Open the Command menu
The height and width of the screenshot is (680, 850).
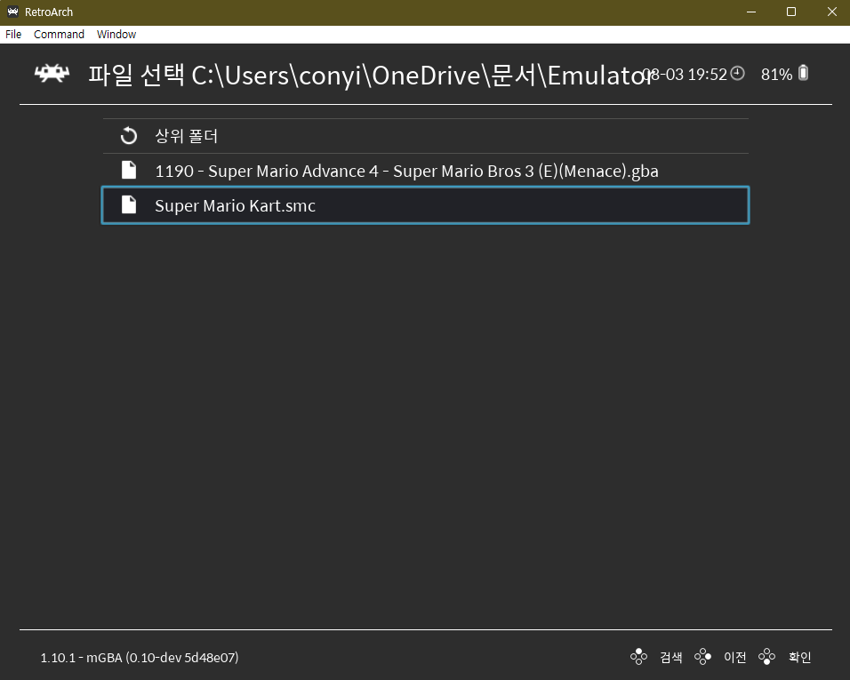(x=59, y=34)
